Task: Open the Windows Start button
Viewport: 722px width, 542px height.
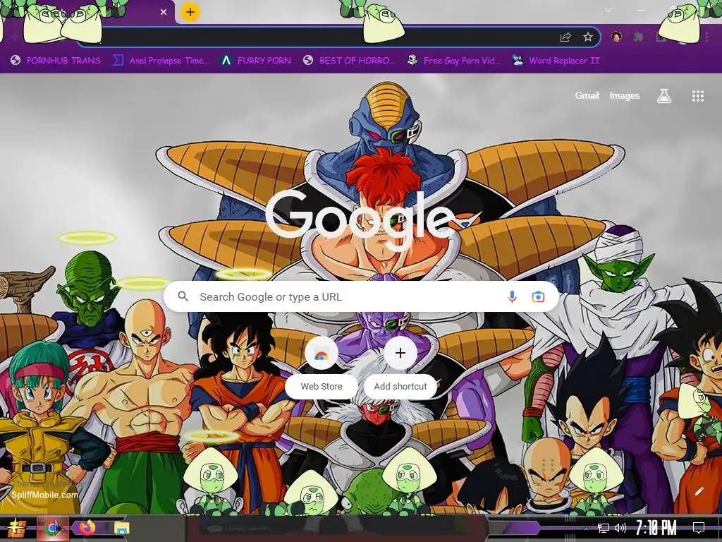Action: (x=18, y=528)
